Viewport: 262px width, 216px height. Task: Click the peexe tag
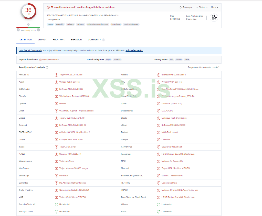click(50, 24)
